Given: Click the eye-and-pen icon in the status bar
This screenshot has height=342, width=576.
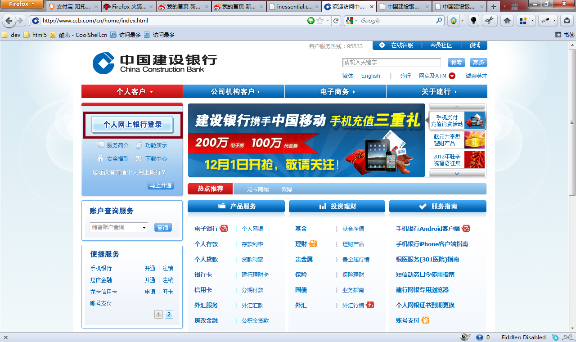Looking at the screenshot, I should [466, 337].
